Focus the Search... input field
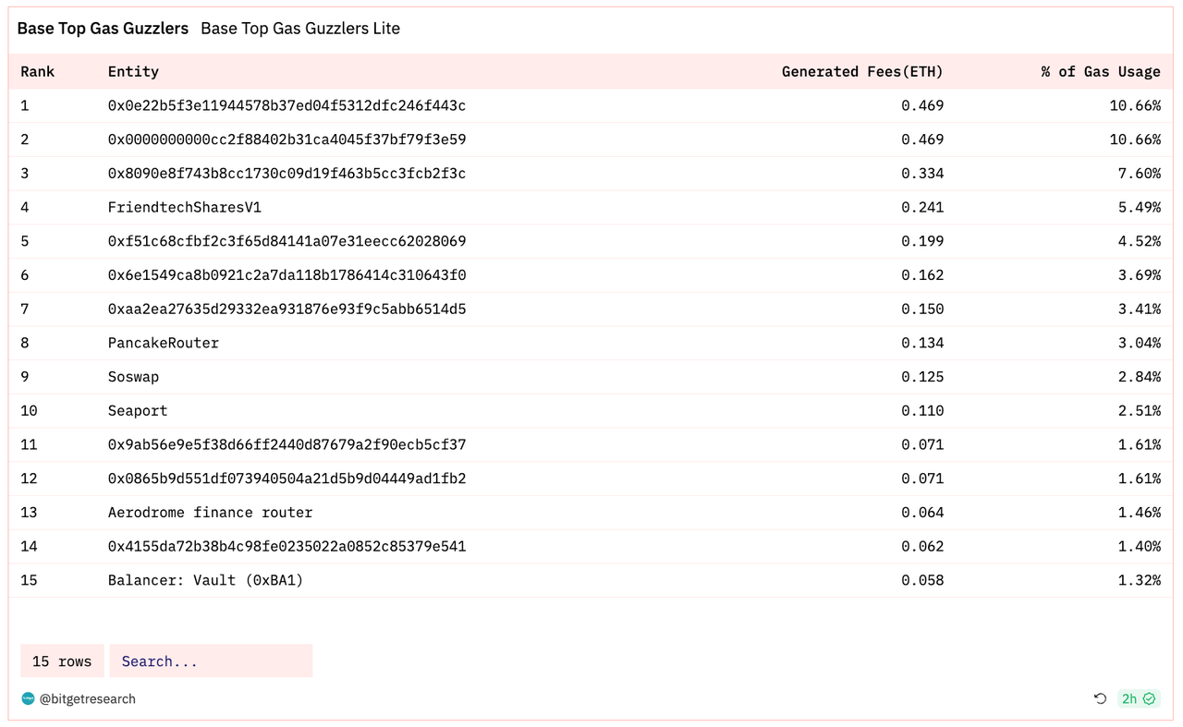This screenshot has height=727, width=1183. 211,661
